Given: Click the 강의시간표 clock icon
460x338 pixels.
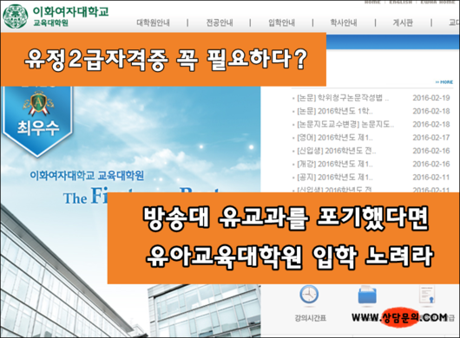Looking at the screenshot, I should tap(309, 295).
